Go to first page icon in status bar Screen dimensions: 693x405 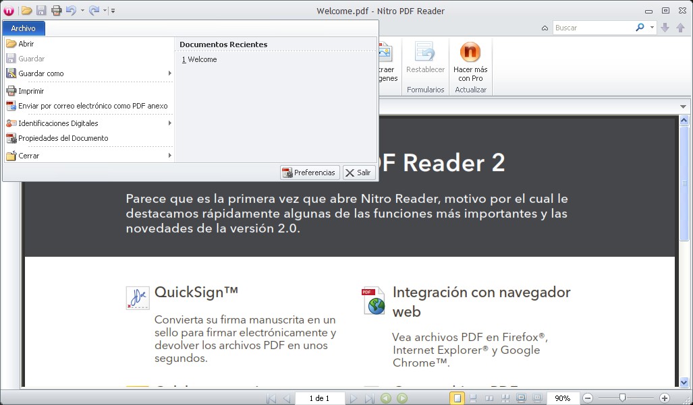coord(271,398)
